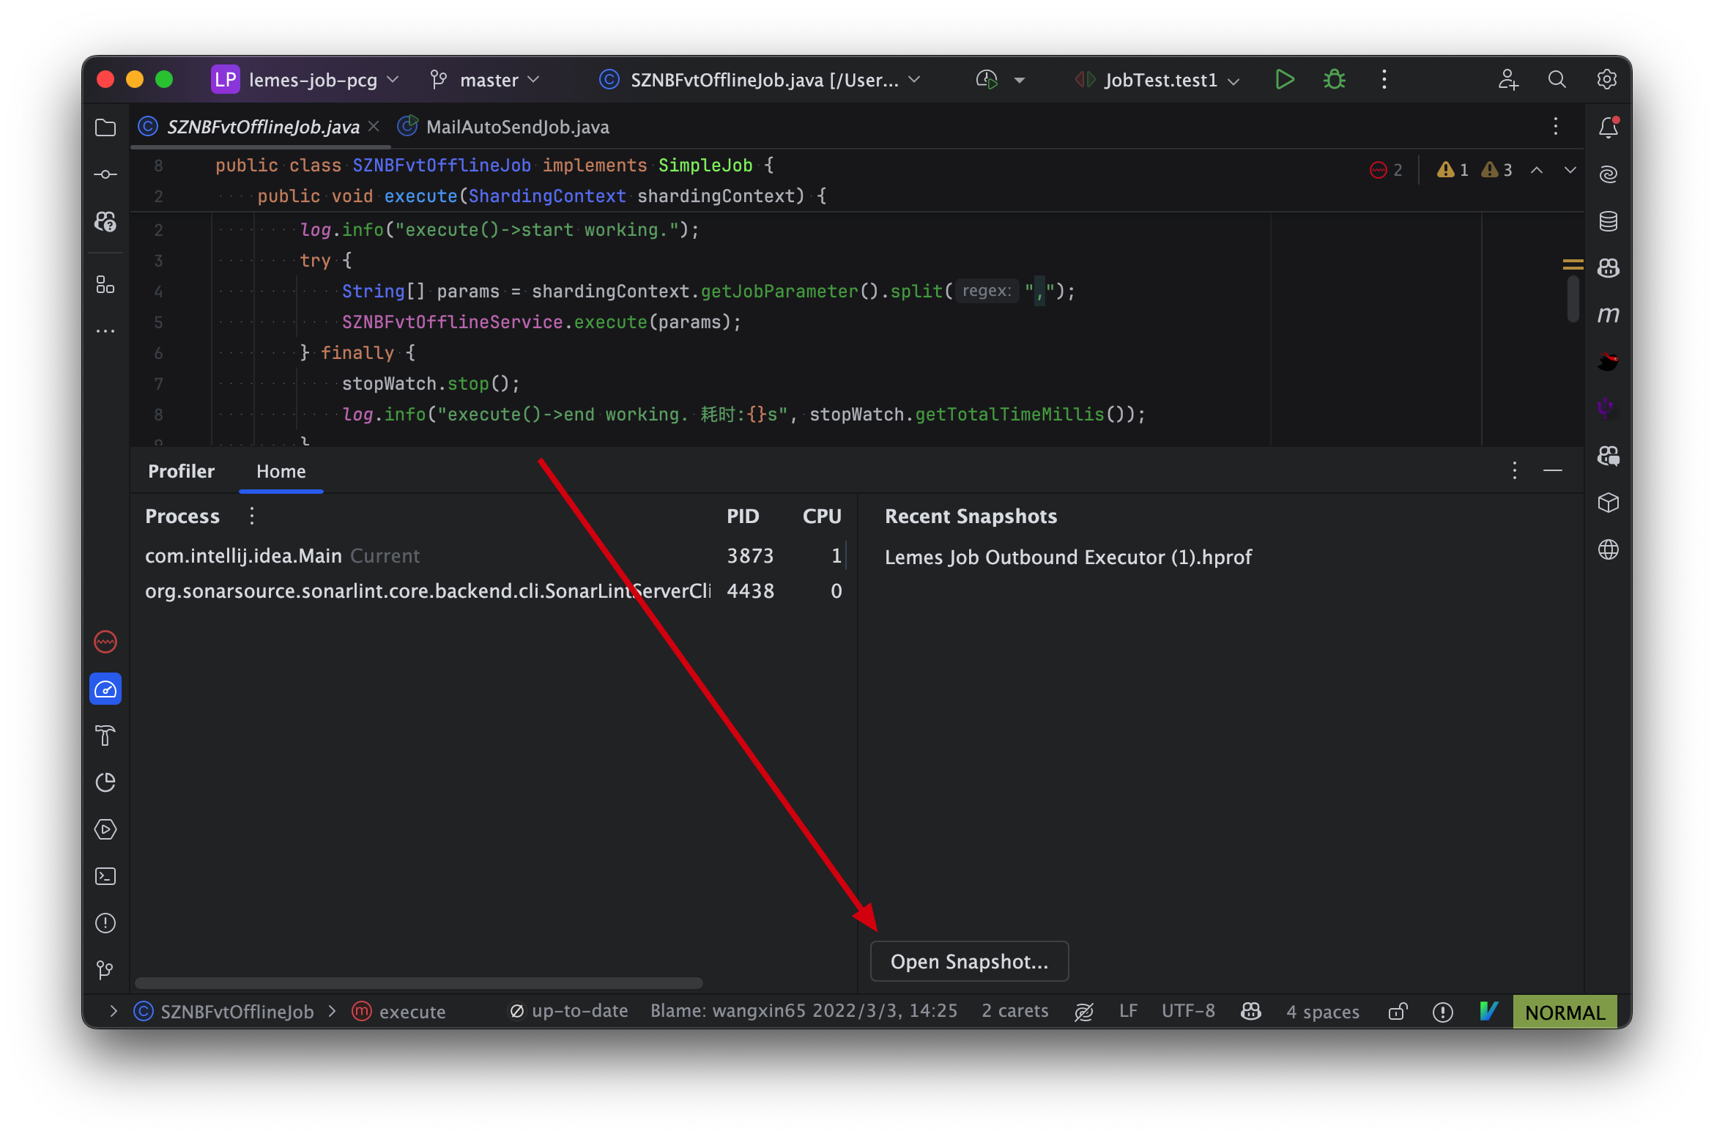Open the Notifications bell
1714x1137 pixels.
pos(1609,127)
